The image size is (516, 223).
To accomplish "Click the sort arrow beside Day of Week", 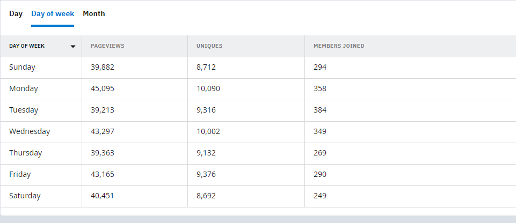I will coord(73,46).
